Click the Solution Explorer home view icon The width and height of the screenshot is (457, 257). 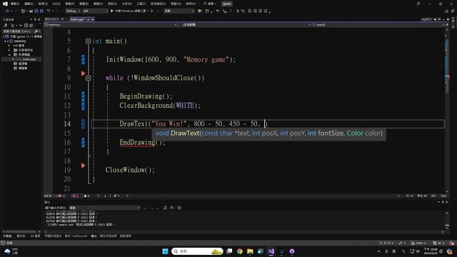(x=5, y=26)
